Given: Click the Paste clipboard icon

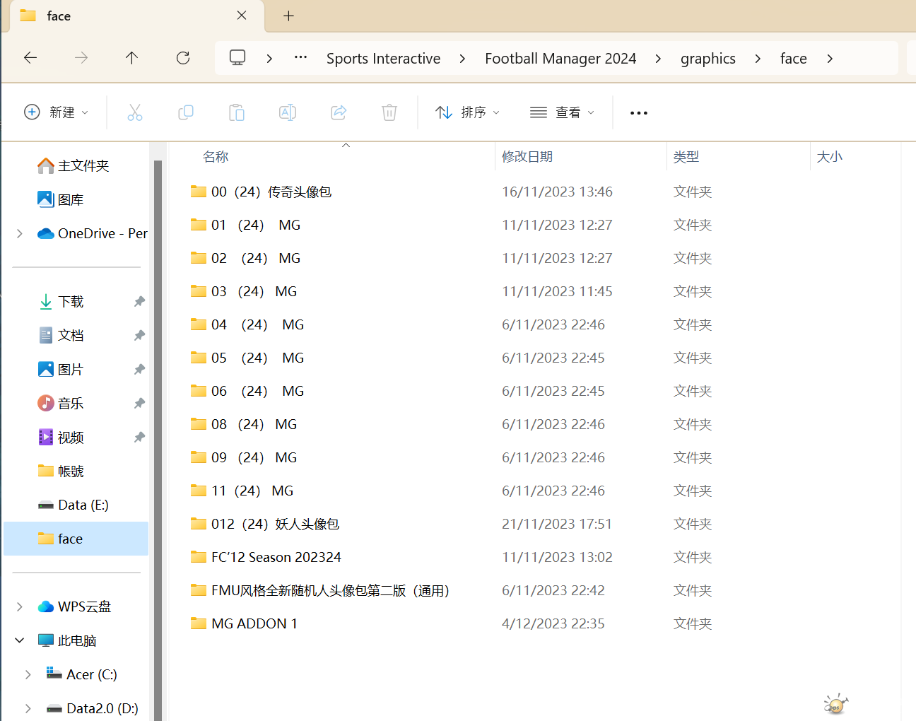Looking at the screenshot, I should coord(237,112).
